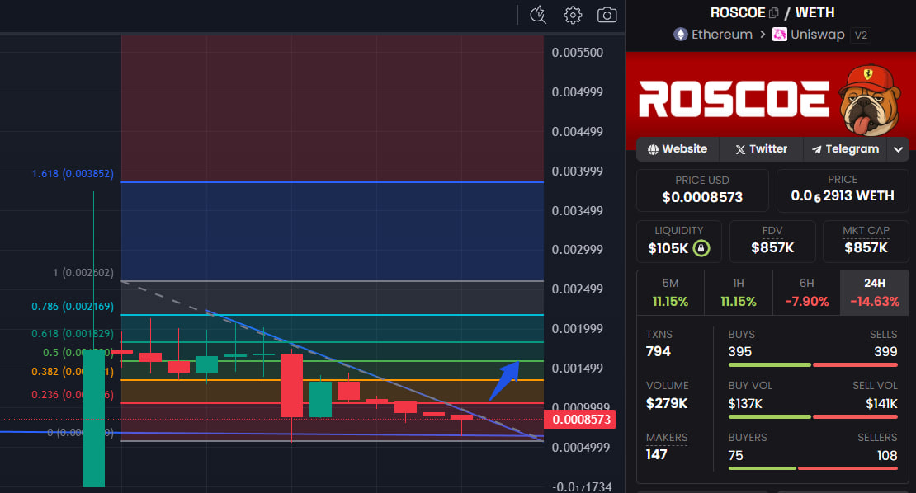This screenshot has height=493, width=916.
Task: Click the FDV $857K box
Action: click(772, 241)
